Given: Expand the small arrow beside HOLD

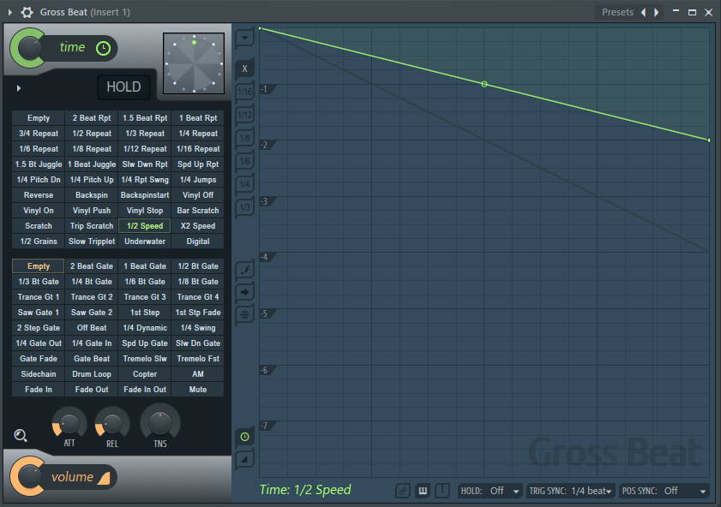Looking at the screenshot, I should click(18, 87).
